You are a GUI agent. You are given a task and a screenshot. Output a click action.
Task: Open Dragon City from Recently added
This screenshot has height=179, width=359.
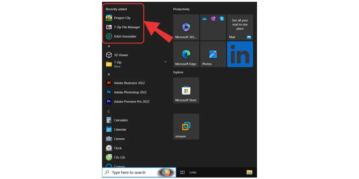click(x=122, y=18)
